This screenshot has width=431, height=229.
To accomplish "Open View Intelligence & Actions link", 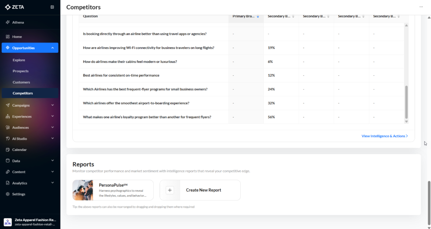I will (x=384, y=136).
